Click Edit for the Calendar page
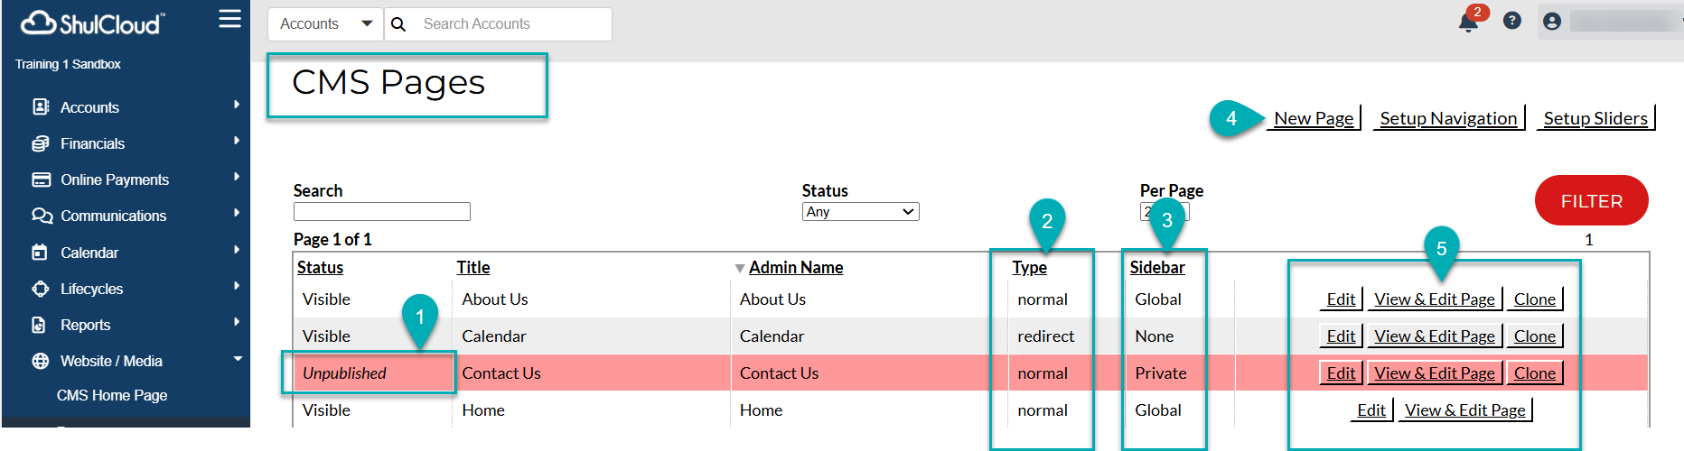The width and height of the screenshot is (1684, 451). coord(1341,336)
